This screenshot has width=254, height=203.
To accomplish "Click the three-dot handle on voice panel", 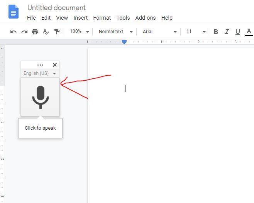I will tap(40, 65).
